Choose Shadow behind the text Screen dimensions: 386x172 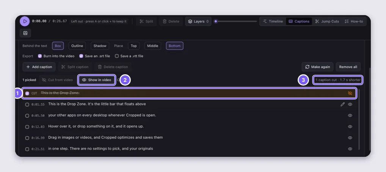click(100, 46)
